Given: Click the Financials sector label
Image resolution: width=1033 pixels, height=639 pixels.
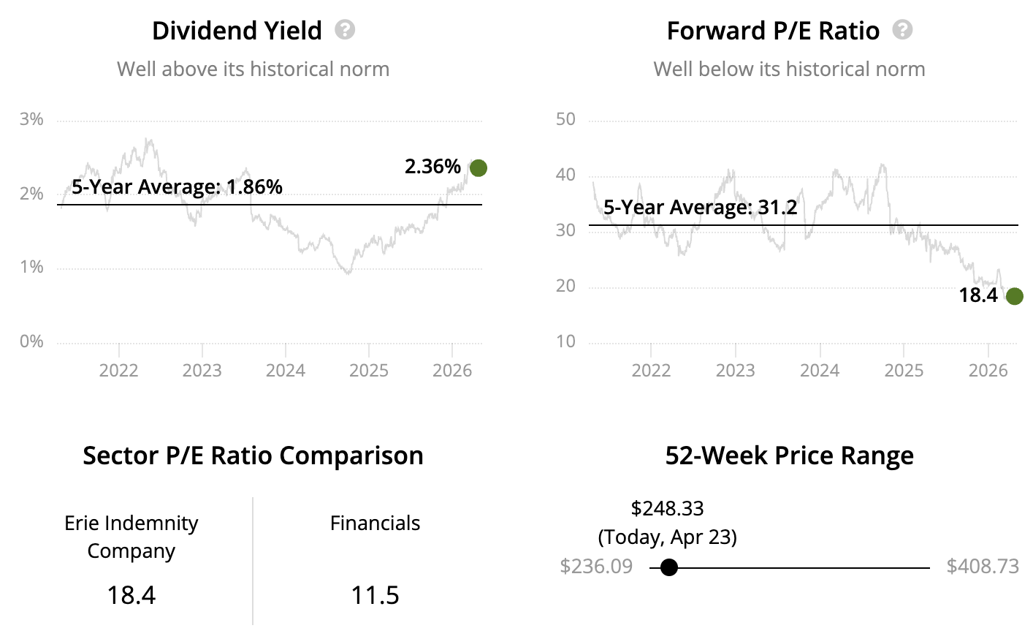Looking at the screenshot, I should (375, 523).
